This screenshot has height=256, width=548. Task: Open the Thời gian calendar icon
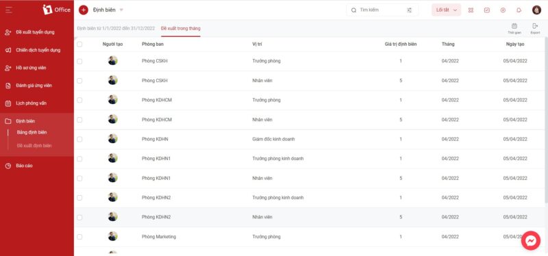(x=514, y=28)
